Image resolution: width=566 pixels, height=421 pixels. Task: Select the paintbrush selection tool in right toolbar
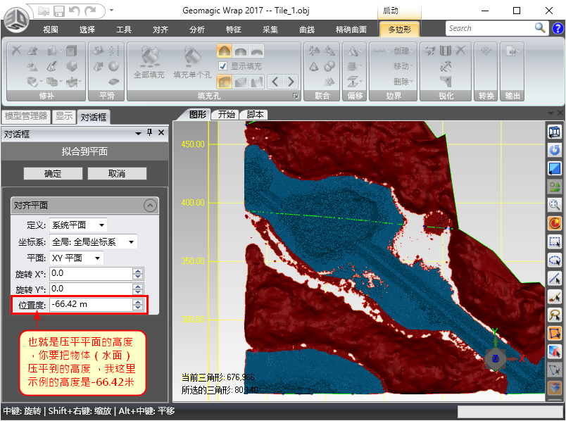(555, 296)
